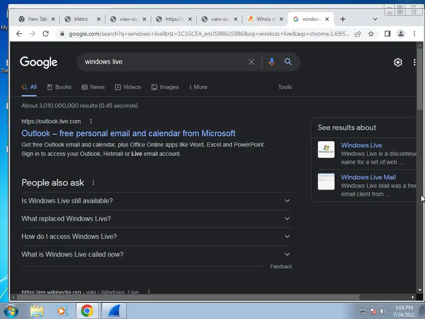
Task: Open the search Tools options
Action: [x=285, y=87]
